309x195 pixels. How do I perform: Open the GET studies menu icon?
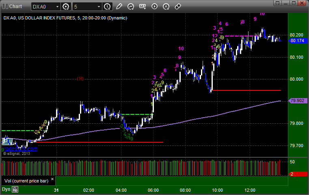pos(143,6)
